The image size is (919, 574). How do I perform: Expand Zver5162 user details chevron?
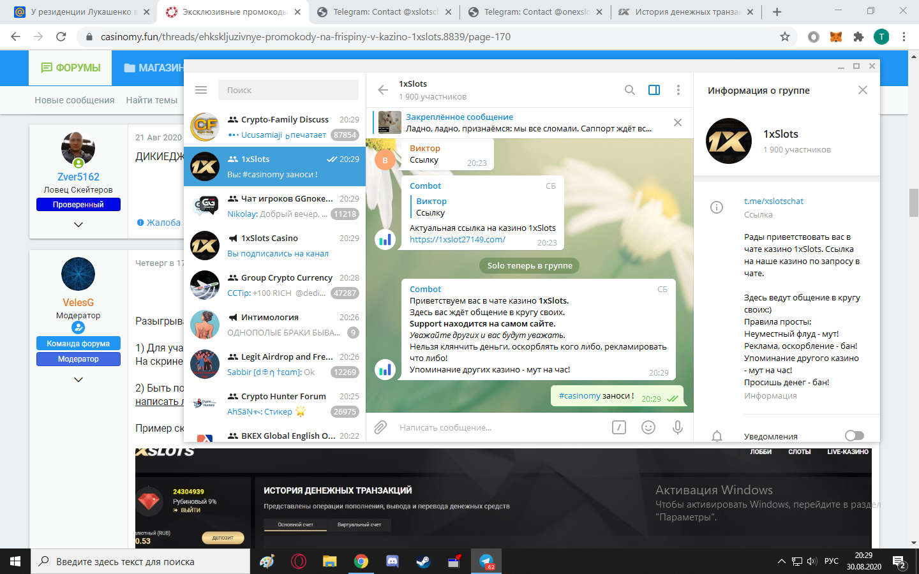(78, 224)
